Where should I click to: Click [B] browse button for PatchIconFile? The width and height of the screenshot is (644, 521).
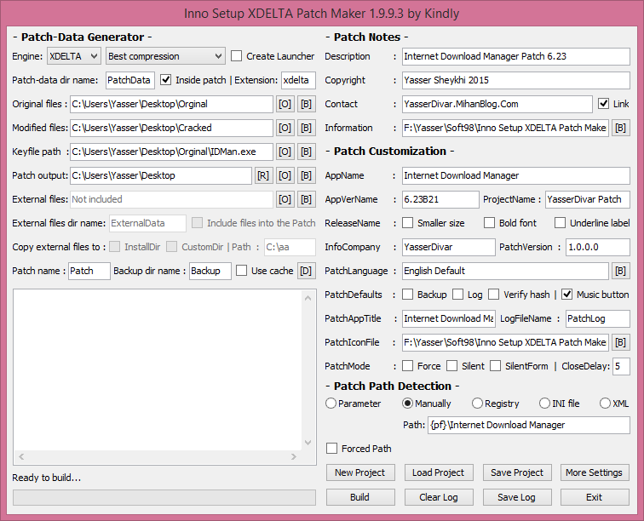(x=621, y=342)
